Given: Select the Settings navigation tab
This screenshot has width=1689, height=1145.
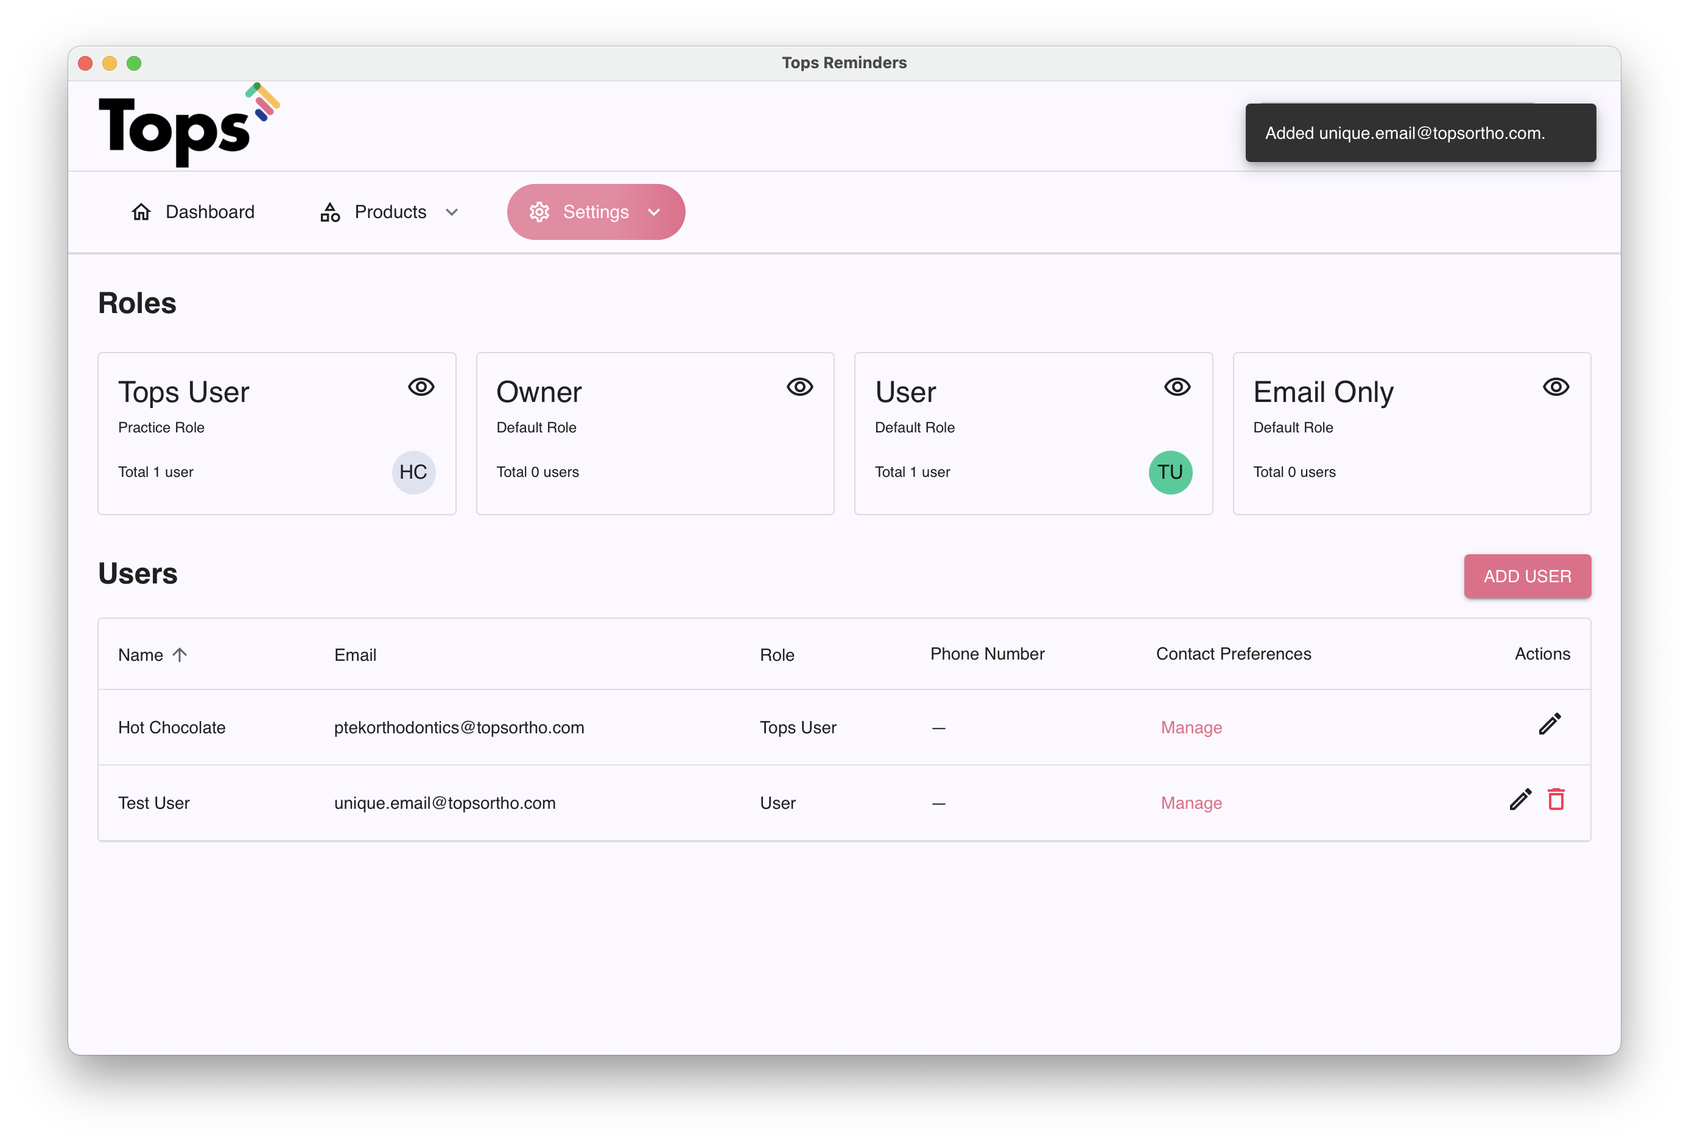Looking at the screenshot, I should point(595,213).
